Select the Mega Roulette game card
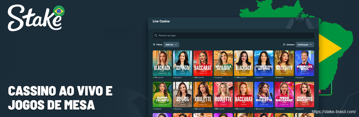Image resolution: width=359 pixels, height=117 pixels. (x=264, y=94)
